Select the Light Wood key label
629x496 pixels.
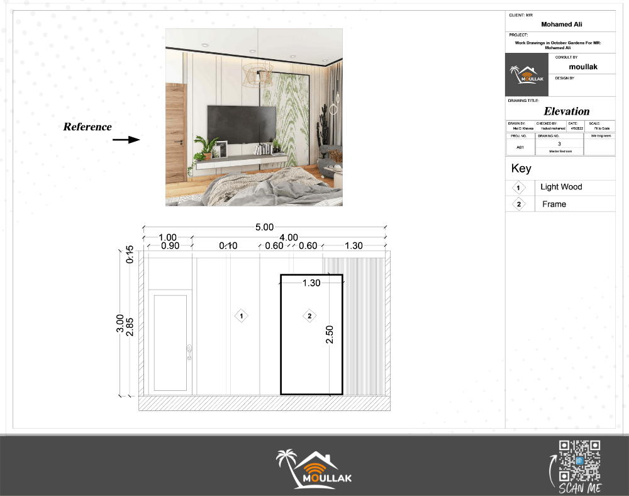[x=561, y=187]
